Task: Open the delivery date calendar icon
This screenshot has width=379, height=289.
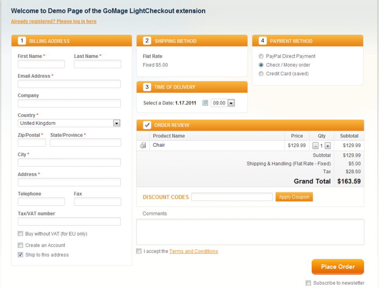Action: 205,103
